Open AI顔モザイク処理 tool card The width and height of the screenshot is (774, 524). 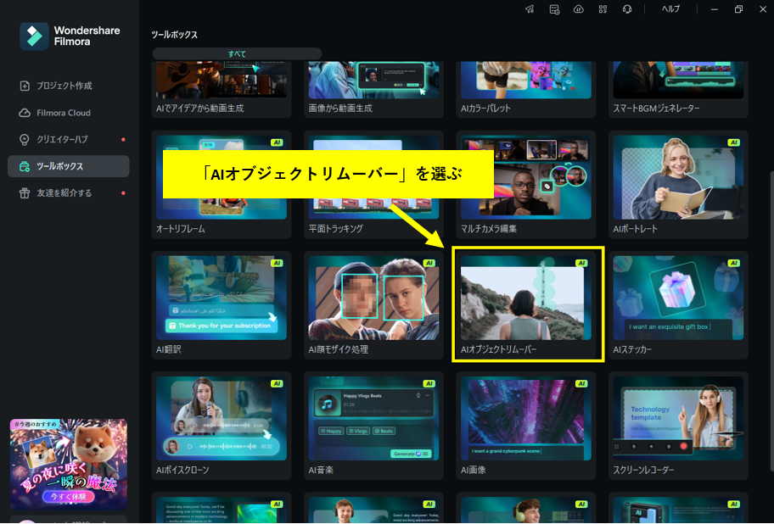373,305
